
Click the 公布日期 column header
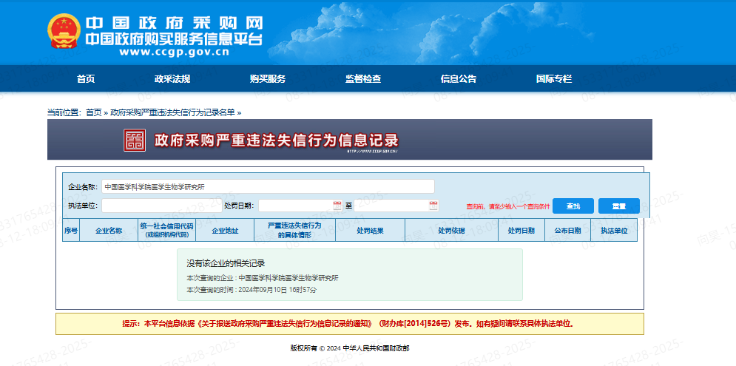[567, 231]
